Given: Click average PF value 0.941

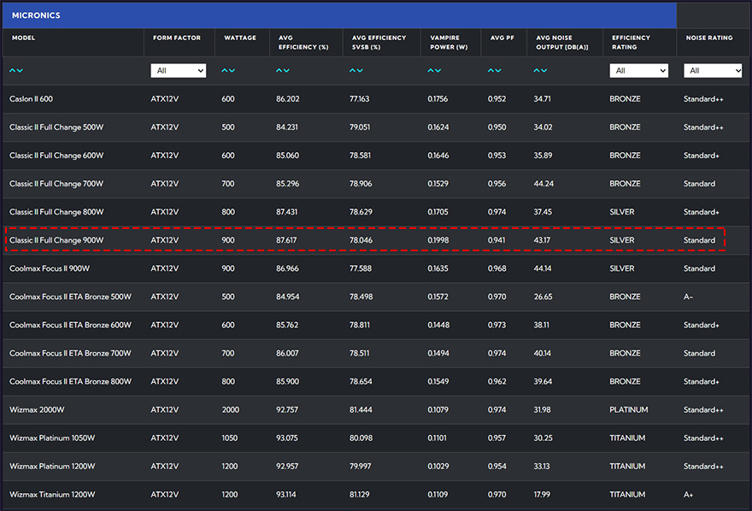Looking at the screenshot, I should pyautogui.click(x=496, y=240).
